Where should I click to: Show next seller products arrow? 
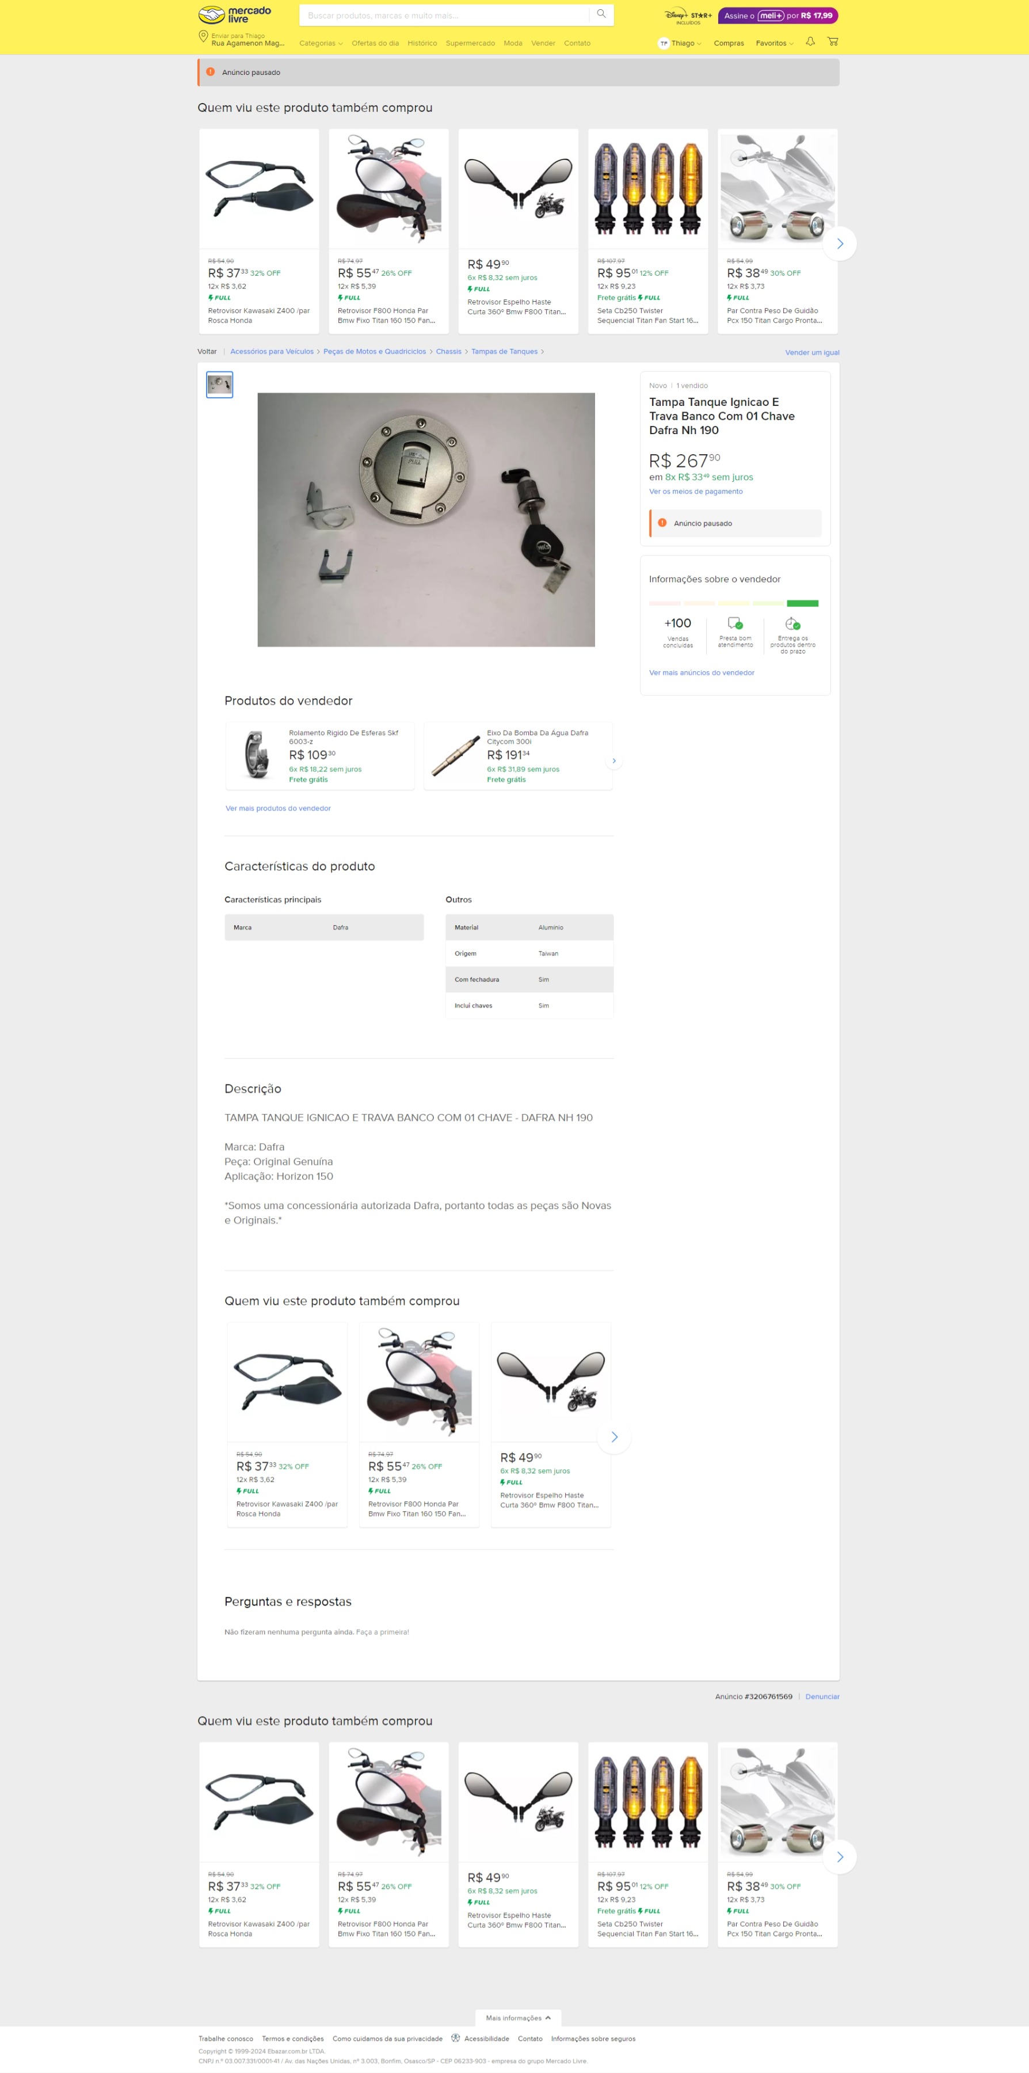pyautogui.click(x=614, y=760)
